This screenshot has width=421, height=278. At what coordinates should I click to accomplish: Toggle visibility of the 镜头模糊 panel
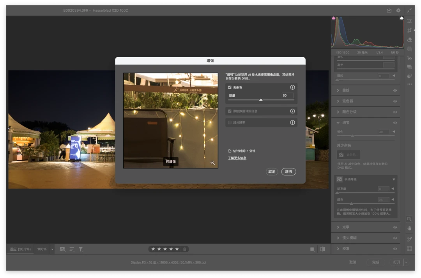click(x=395, y=238)
